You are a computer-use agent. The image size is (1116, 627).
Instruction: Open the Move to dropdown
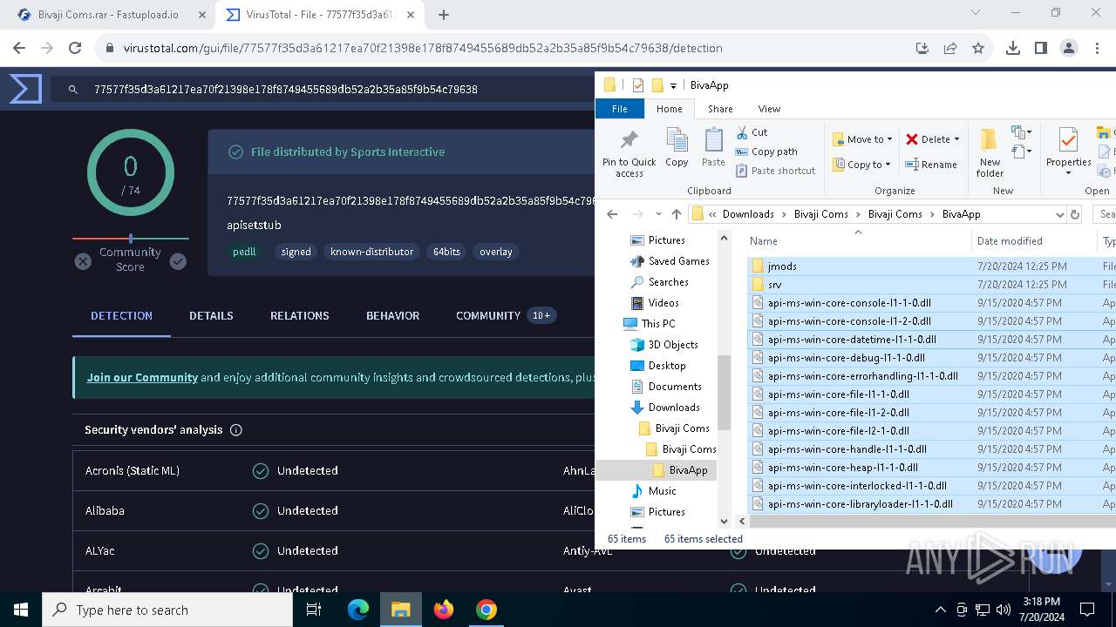click(x=862, y=139)
